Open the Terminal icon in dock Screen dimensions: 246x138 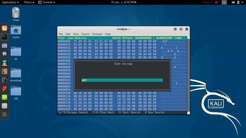coord(4,37)
